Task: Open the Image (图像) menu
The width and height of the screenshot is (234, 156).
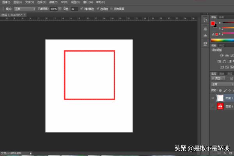Action: (6, 2)
